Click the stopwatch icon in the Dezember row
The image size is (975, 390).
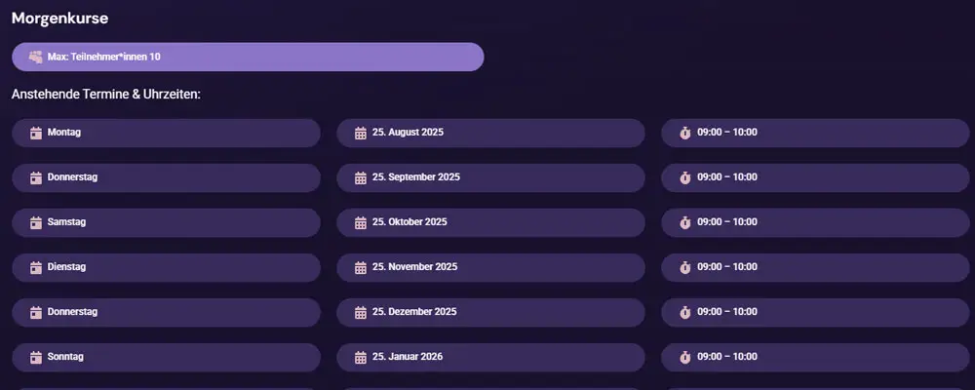tap(685, 312)
